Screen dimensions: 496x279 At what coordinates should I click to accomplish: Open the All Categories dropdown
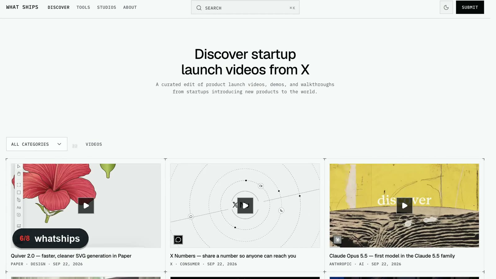coord(37,144)
